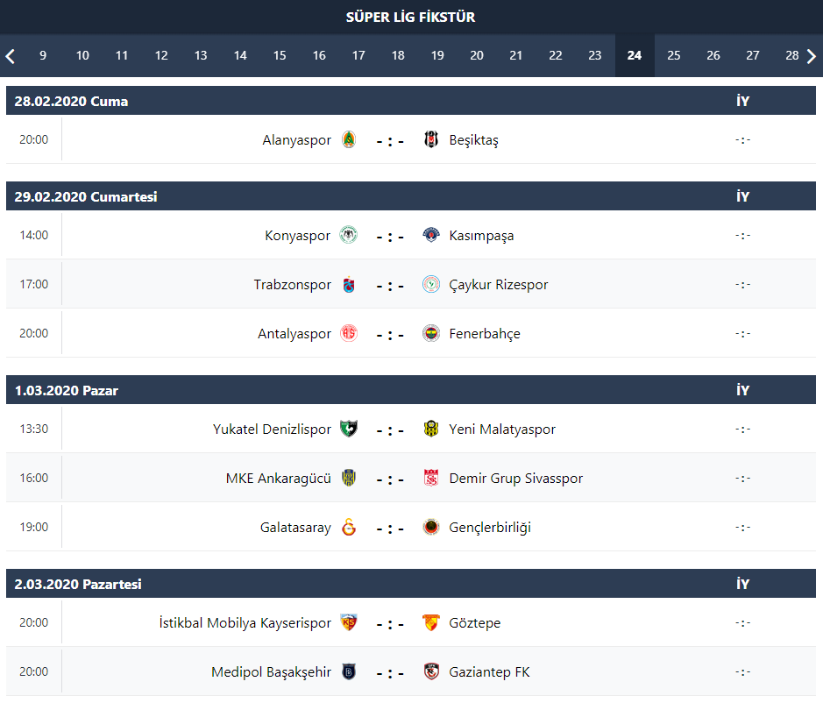This screenshot has height=710, width=823.
Task: Click the Yeni Malatyaspor logo
Action: (431, 430)
